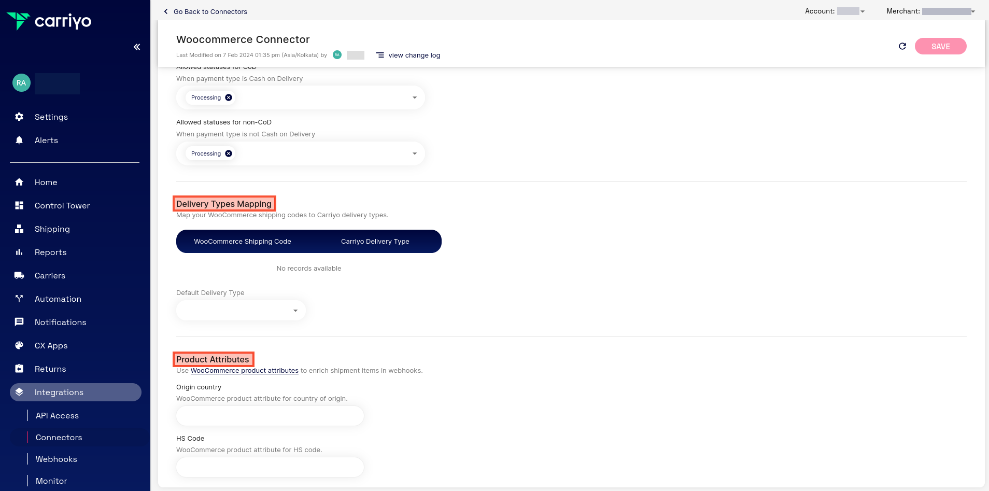Click the SAVE button
The width and height of the screenshot is (989, 491).
(940, 46)
